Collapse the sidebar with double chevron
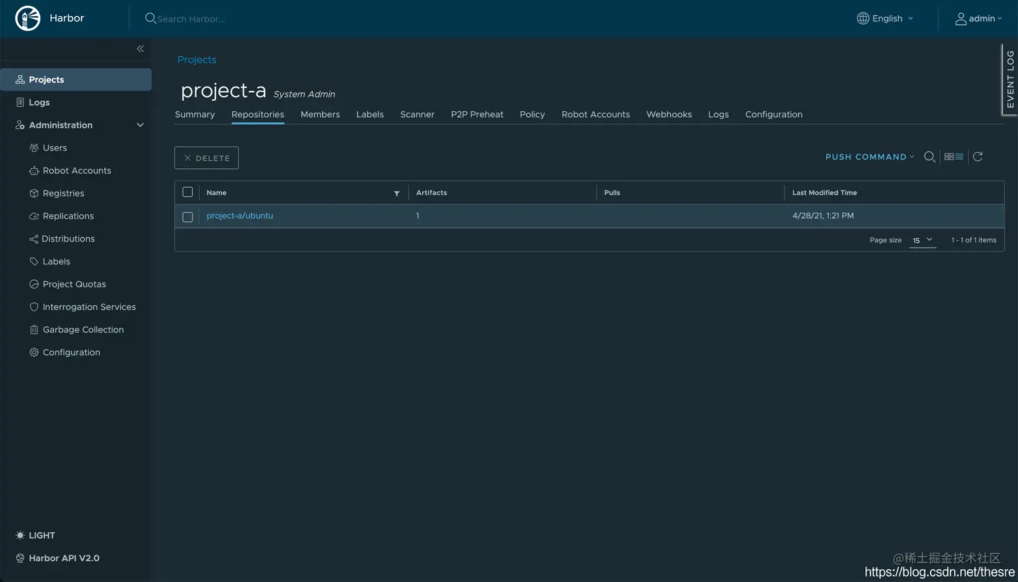This screenshot has height=582, width=1018. (140, 48)
